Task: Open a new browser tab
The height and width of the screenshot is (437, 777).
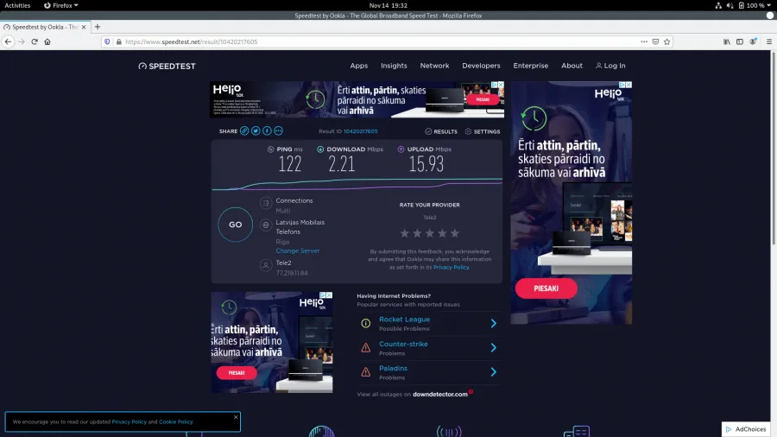Action: [97, 27]
